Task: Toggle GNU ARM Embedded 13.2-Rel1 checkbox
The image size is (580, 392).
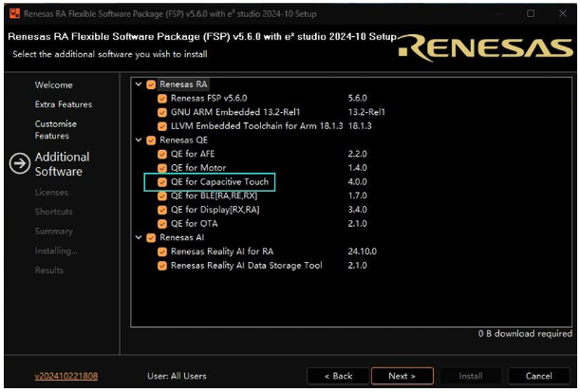Action: 162,112
